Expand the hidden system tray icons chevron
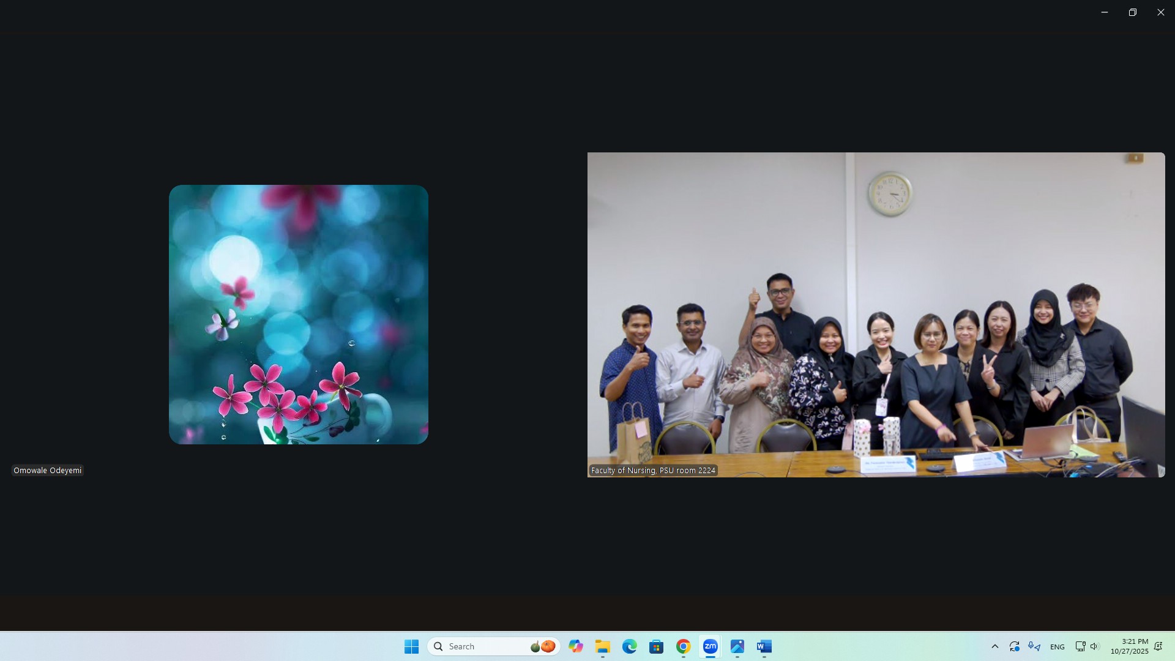The image size is (1175, 661). [x=994, y=646]
